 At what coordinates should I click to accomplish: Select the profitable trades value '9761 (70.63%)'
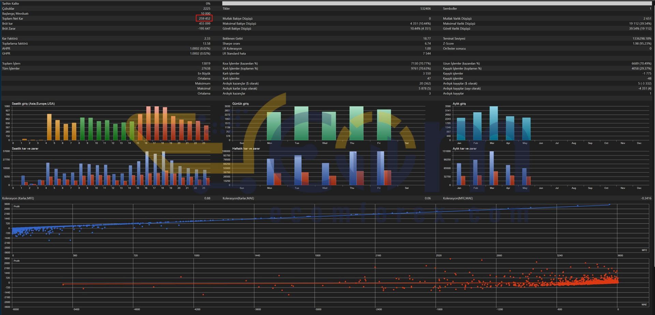(x=421, y=69)
